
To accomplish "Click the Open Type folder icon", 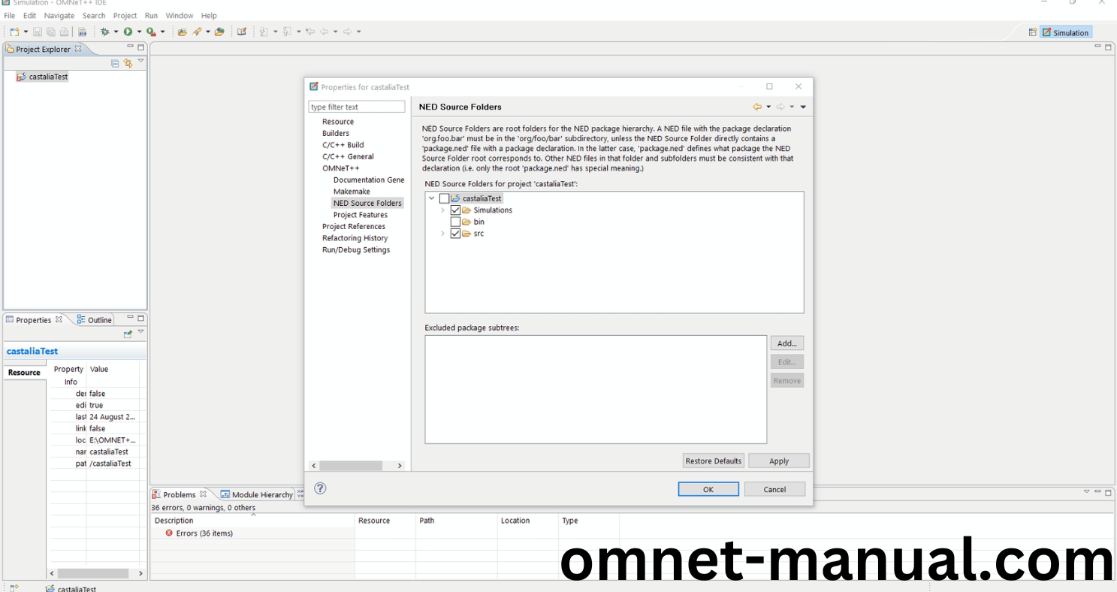I will 182,32.
